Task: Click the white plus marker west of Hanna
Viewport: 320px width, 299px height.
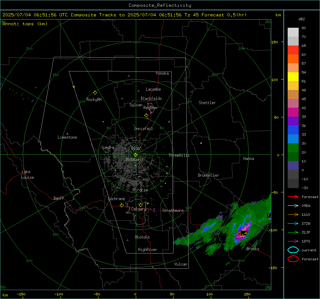Action: 201,143
